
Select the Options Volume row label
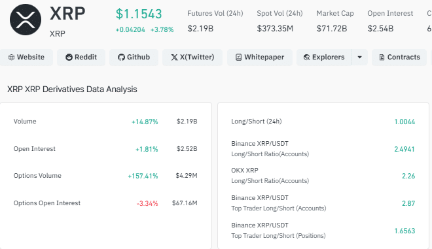tap(37, 176)
